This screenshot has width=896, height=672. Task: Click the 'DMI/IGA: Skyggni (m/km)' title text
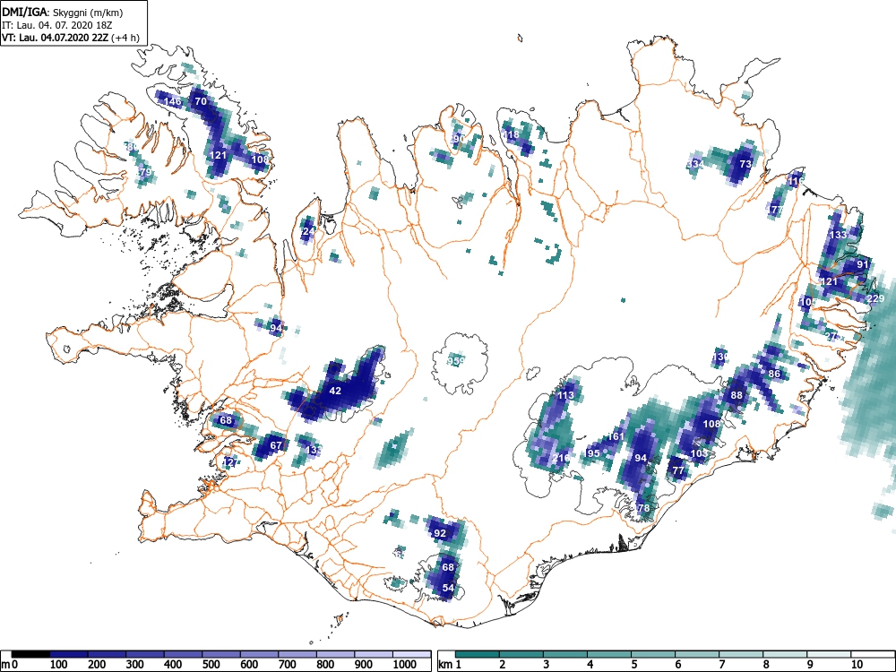(x=63, y=12)
